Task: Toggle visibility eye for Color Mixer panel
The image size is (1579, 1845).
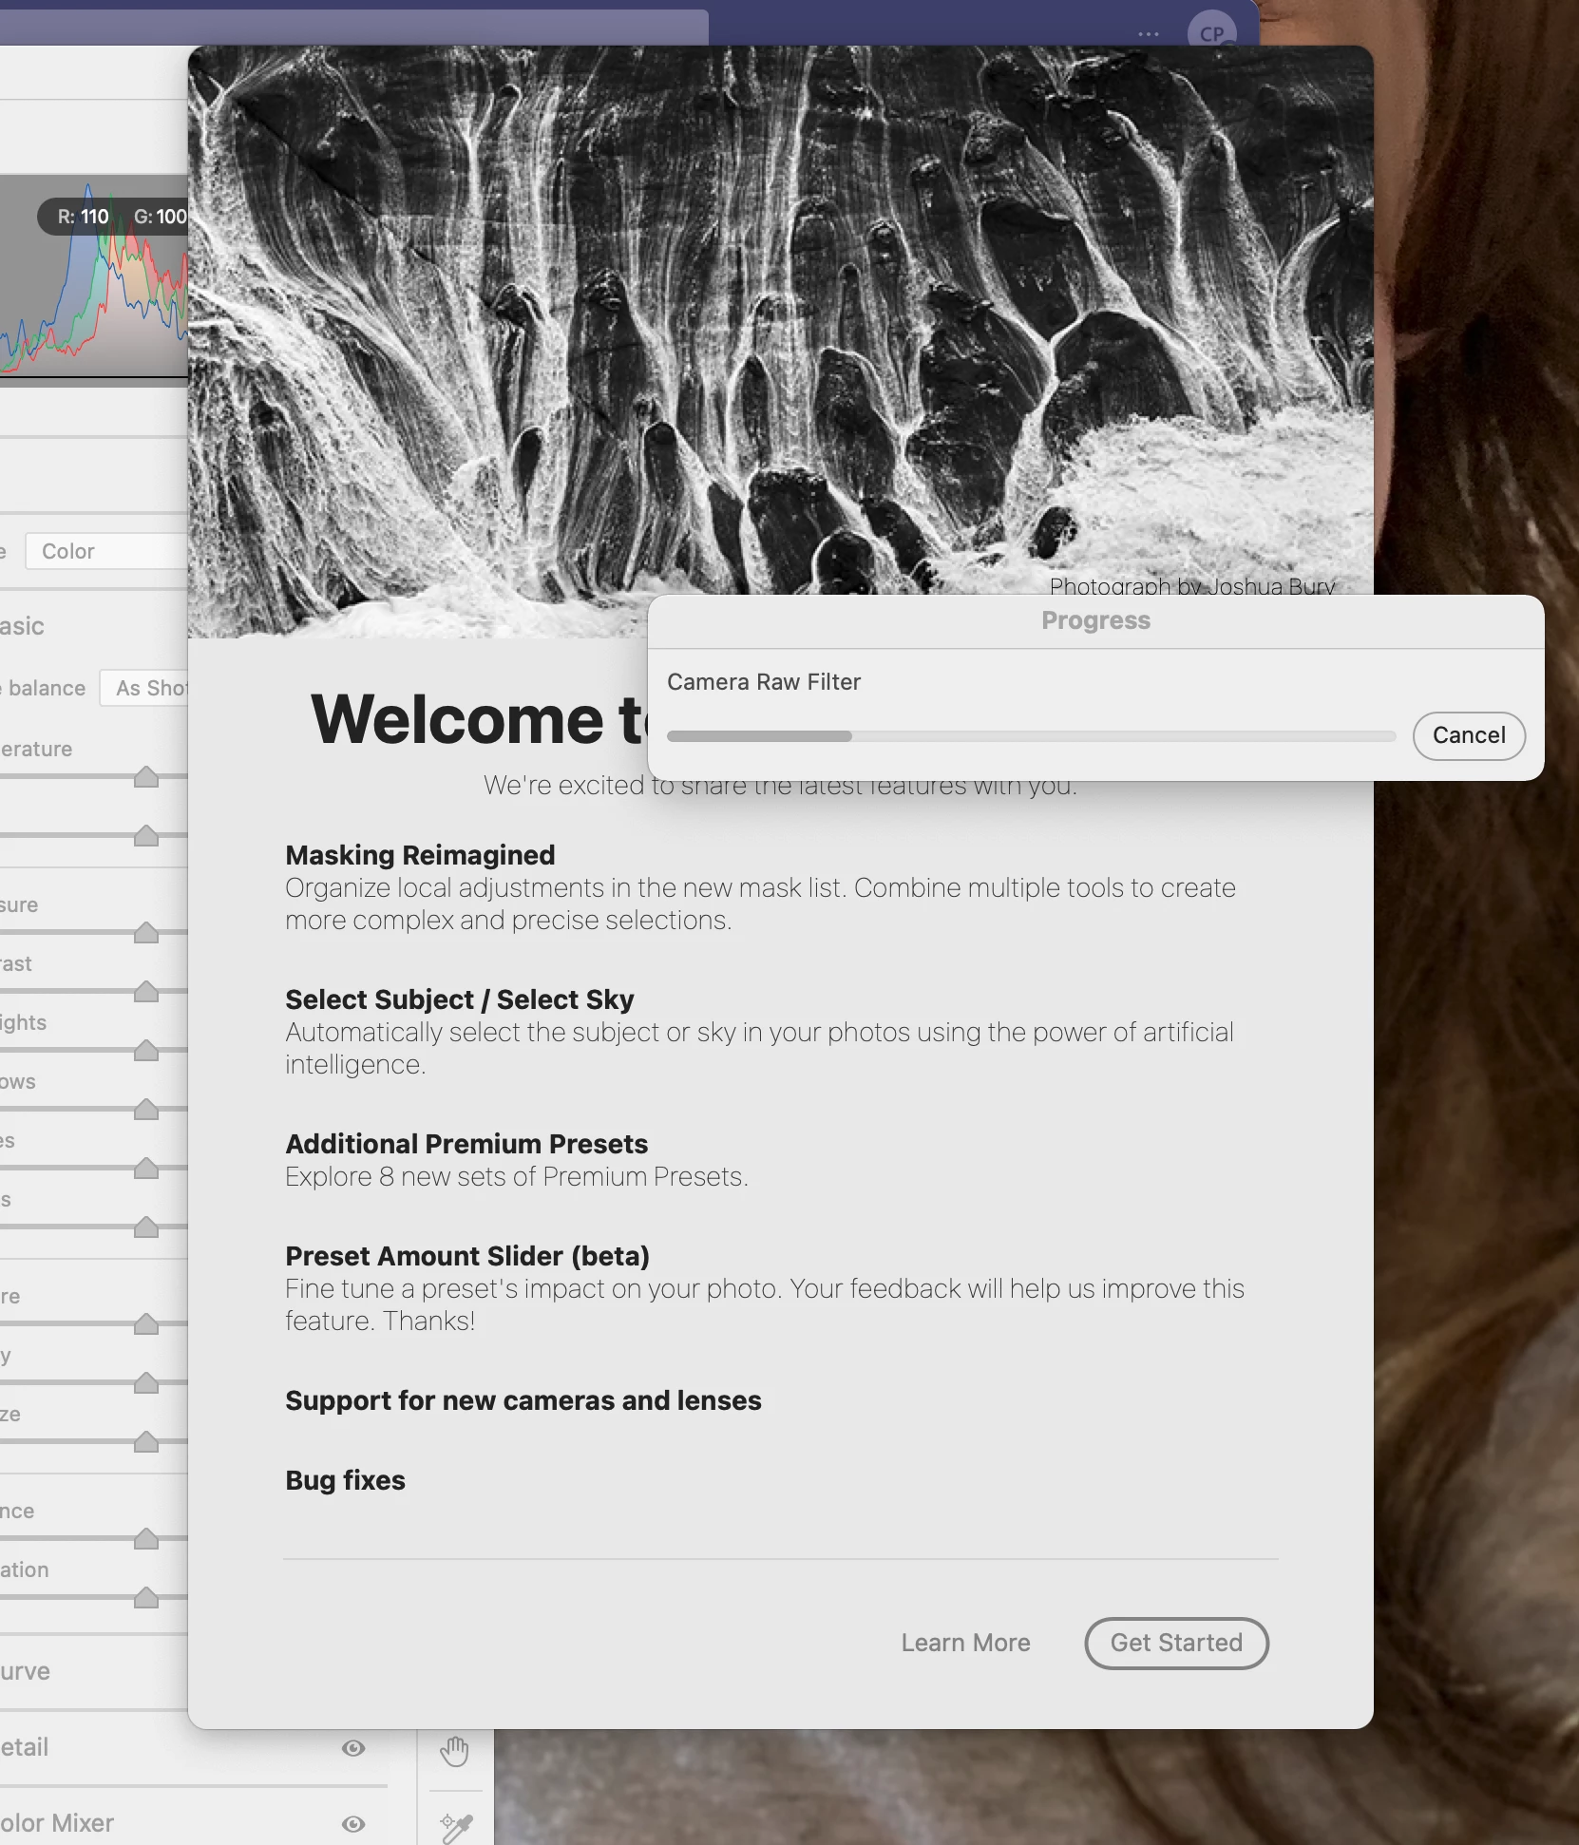Action: pos(353,1824)
